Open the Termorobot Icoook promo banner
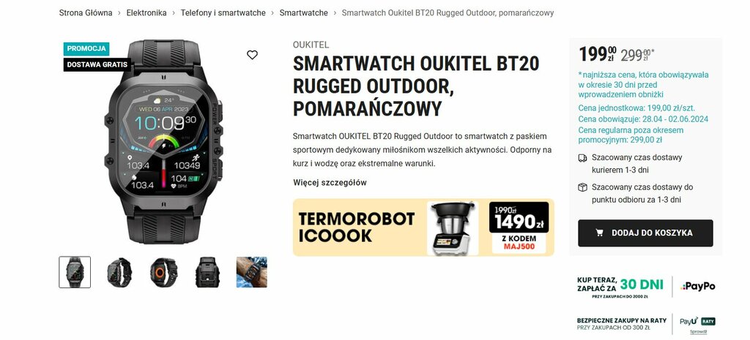The height and width of the screenshot is (340, 750). 423,227
